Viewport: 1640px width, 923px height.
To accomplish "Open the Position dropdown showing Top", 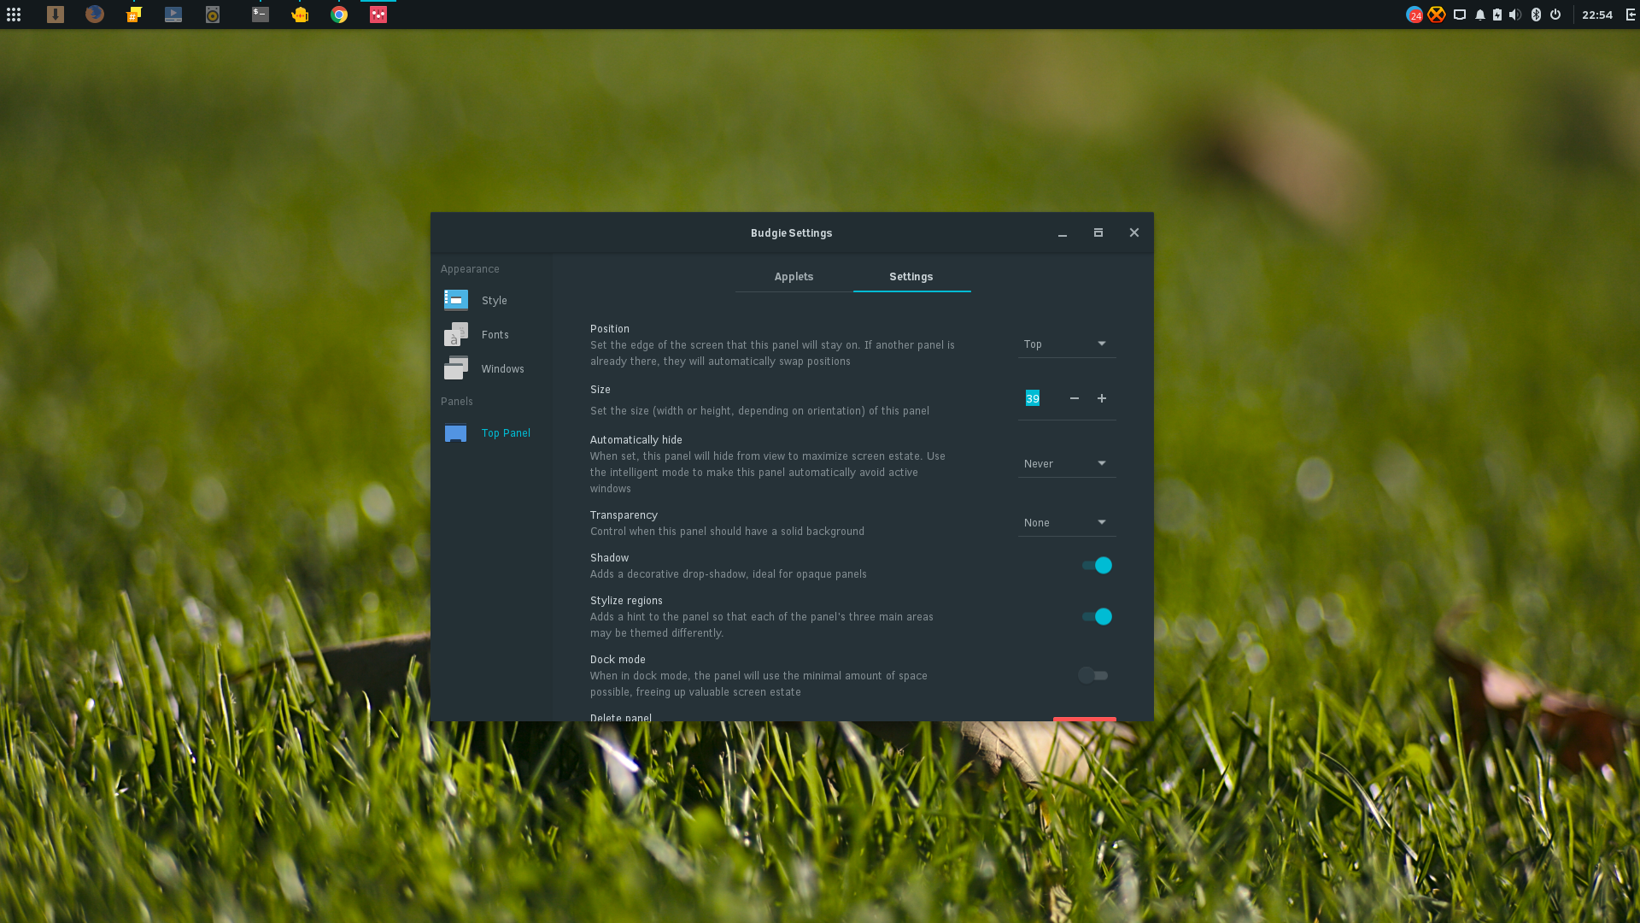I will pos(1067,344).
